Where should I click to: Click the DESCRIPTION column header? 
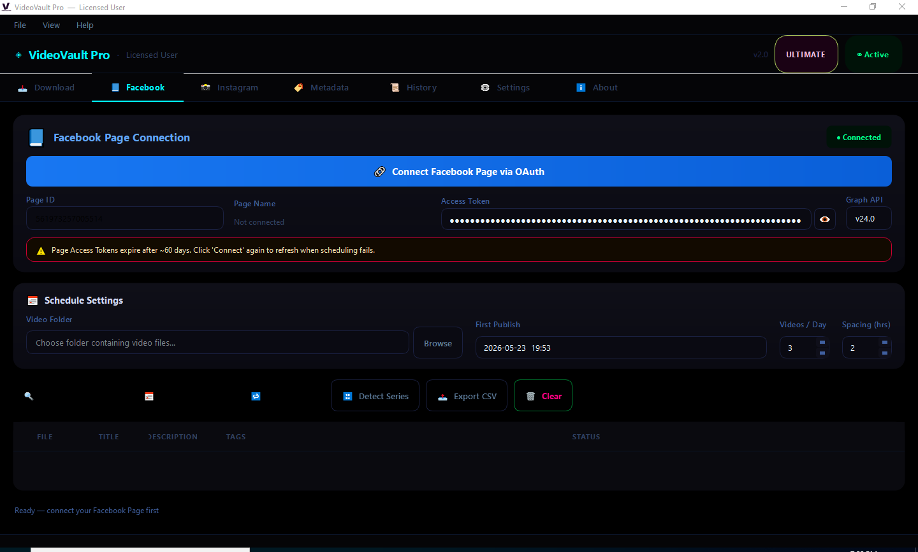(173, 437)
